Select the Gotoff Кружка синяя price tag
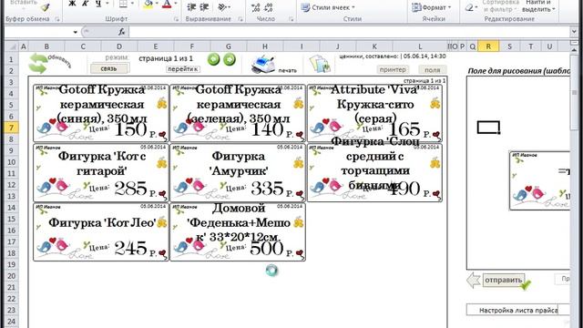This screenshot has height=328, width=583. click(x=101, y=113)
